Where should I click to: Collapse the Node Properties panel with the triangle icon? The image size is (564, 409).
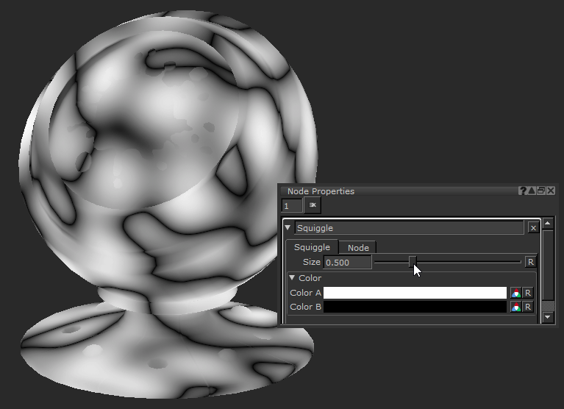(532, 191)
